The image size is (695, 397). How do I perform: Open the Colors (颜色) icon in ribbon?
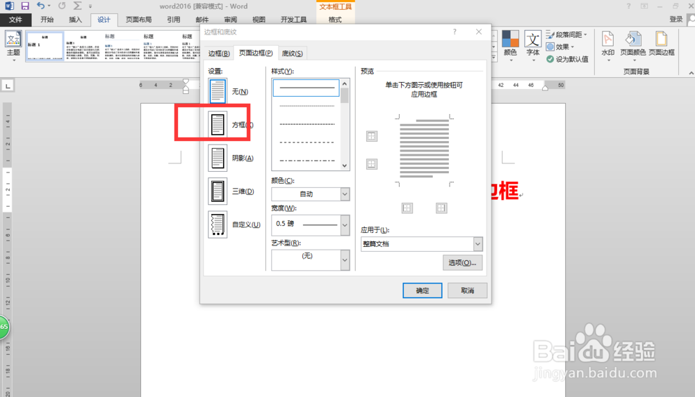point(510,39)
